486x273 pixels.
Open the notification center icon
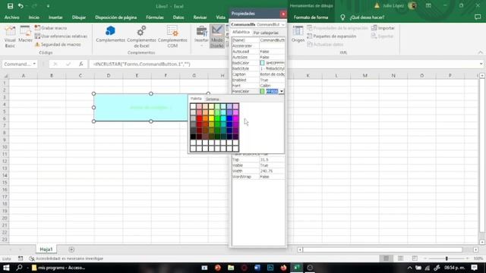[x=474, y=268]
